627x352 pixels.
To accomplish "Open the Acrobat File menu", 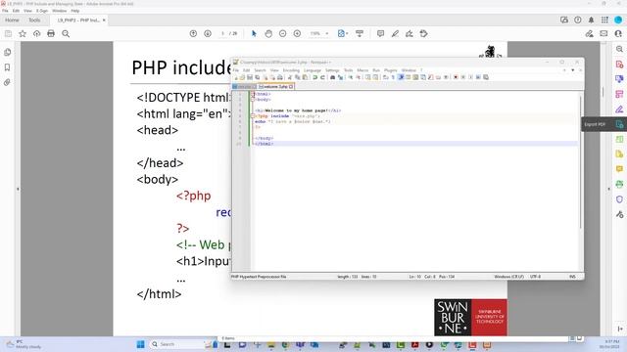I will [x=5, y=11].
